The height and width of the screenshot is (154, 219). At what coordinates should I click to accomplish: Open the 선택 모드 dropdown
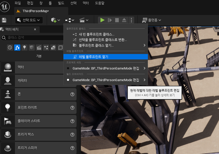(x=29, y=20)
